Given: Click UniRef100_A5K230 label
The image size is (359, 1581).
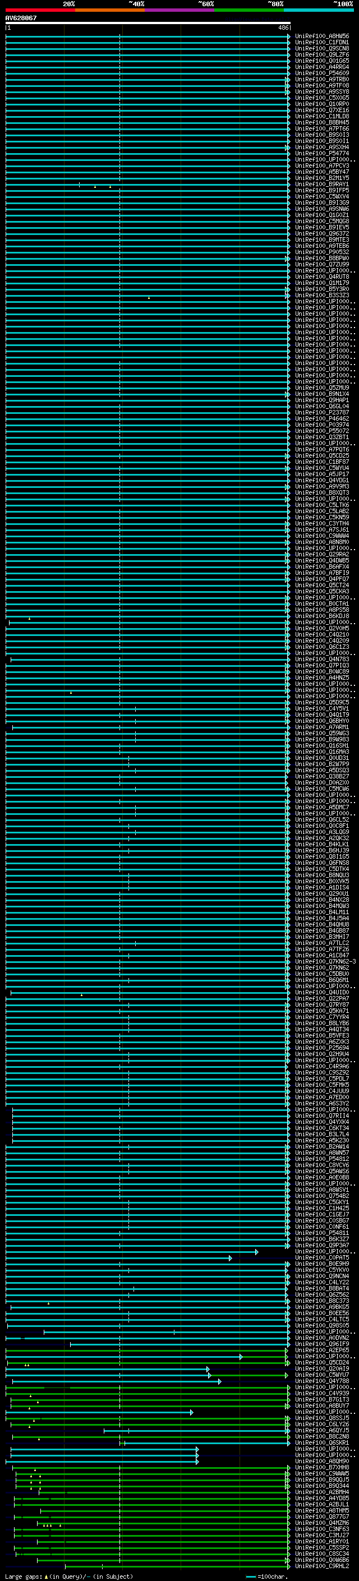Looking at the screenshot, I should pos(322,1140).
